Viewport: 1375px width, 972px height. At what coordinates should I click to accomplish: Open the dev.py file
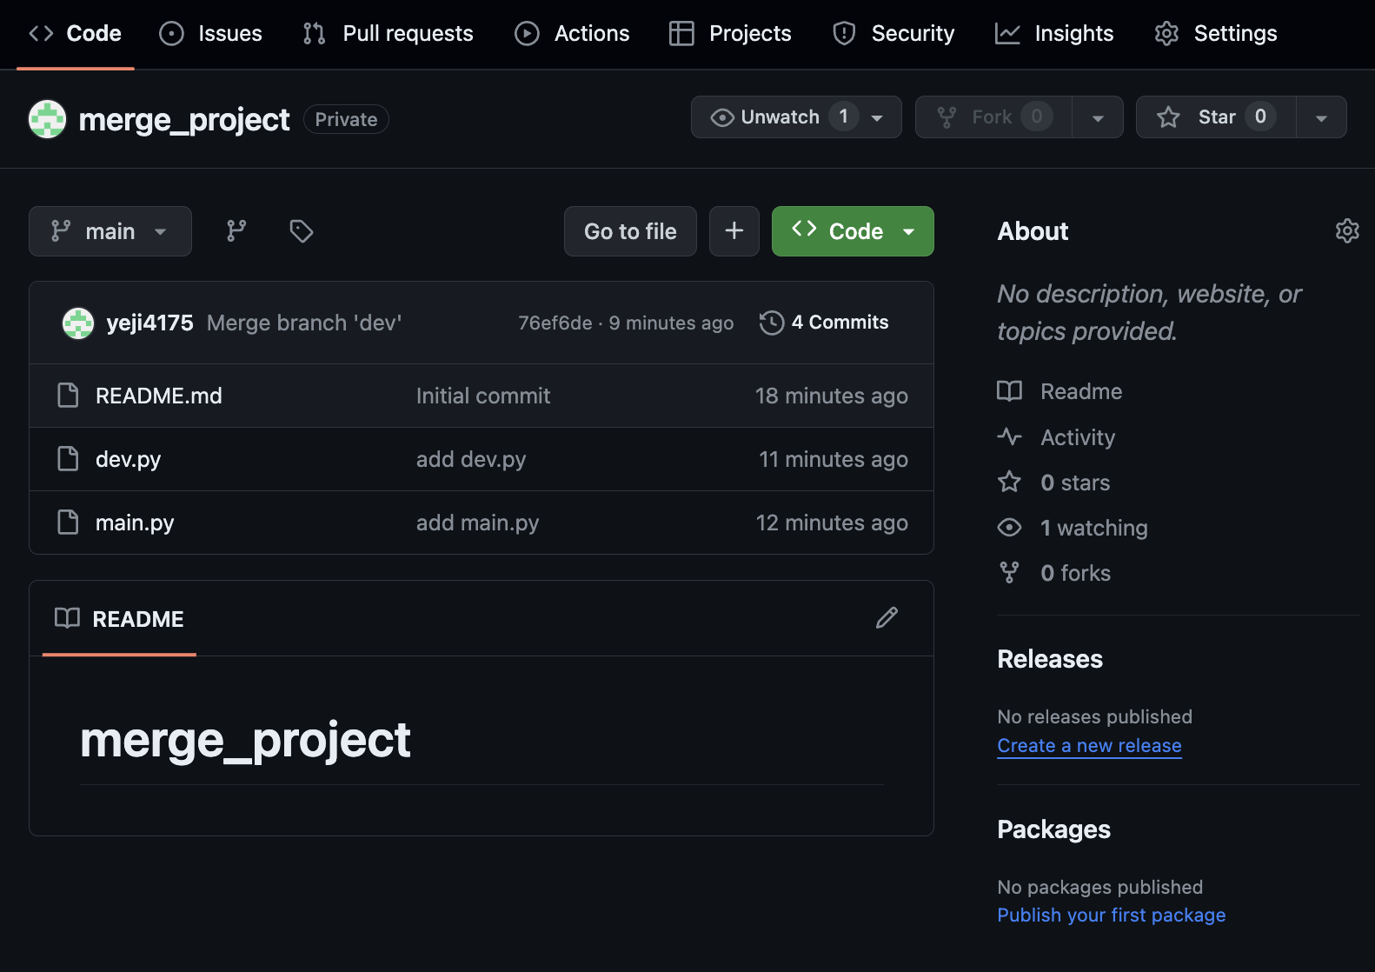tap(128, 459)
